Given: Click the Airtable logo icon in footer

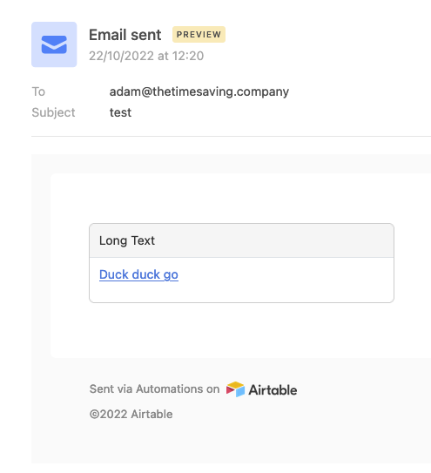Looking at the screenshot, I should coord(235,389).
